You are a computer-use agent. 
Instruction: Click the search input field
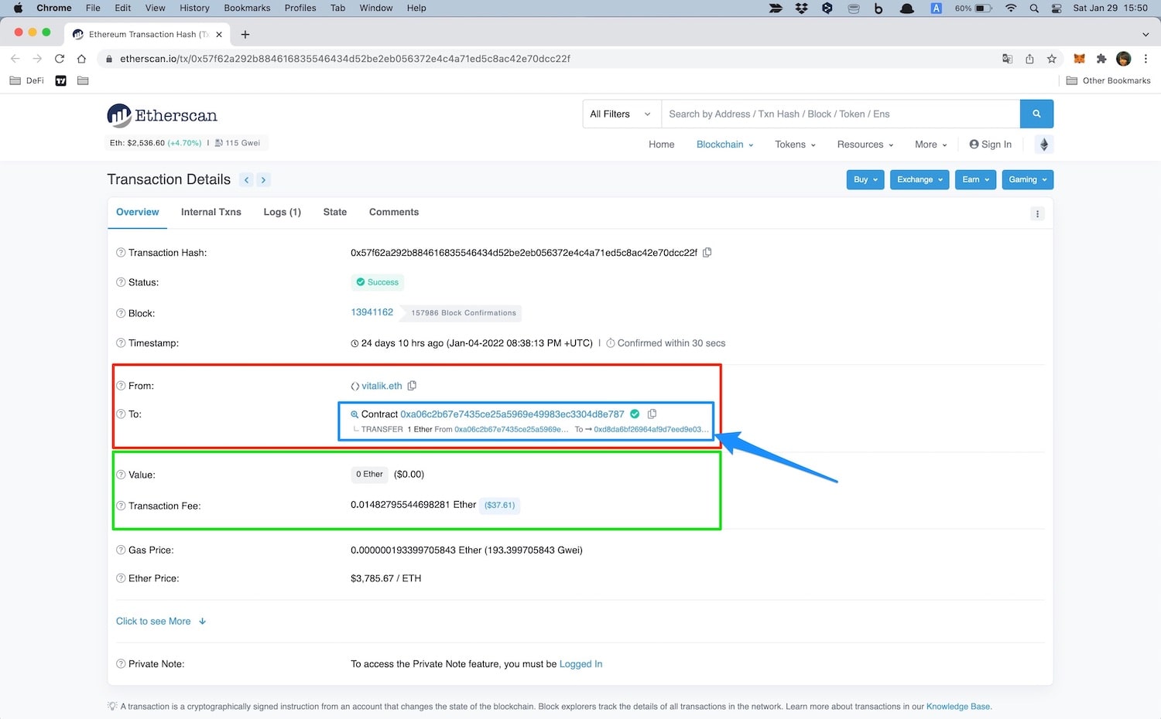point(841,114)
